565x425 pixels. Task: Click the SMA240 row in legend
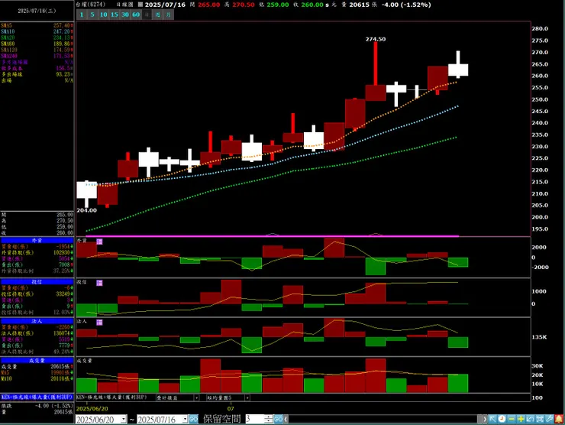coord(37,56)
